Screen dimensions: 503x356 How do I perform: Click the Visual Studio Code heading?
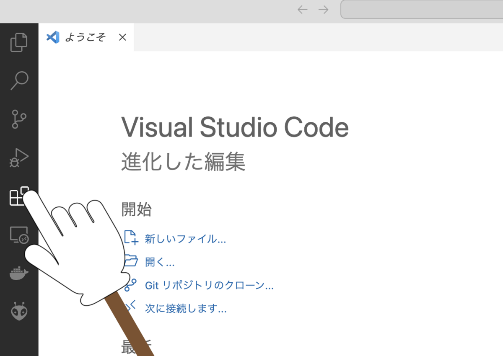point(235,127)
